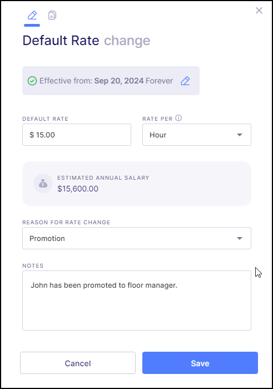The height and width of the screenshot is (389, 273).
Task: Select the pencil edit tab icon
Action: [x=32, y=16]
